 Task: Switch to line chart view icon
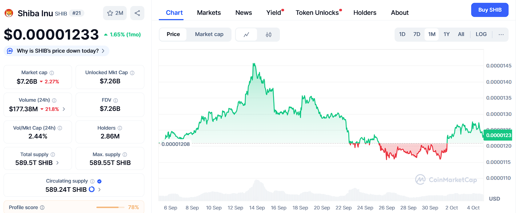(246, 35)
